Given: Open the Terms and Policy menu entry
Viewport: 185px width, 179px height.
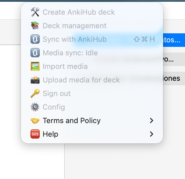Looking at the screenshot, I should pos(92,121).
